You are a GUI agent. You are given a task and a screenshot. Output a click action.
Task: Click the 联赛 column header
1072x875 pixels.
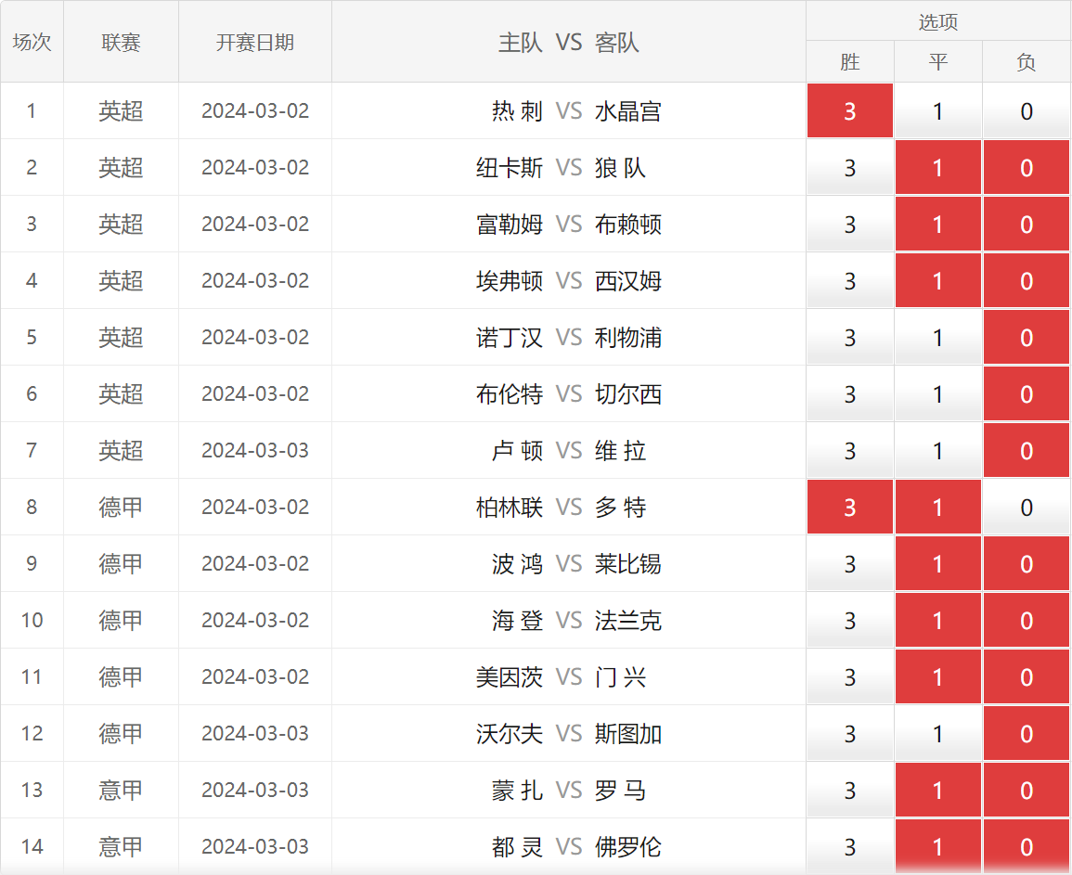[121, 42]
